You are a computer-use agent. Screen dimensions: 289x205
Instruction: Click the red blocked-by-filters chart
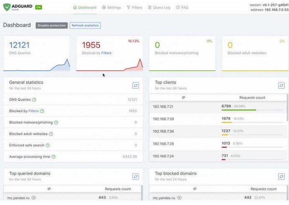(110, 64)
